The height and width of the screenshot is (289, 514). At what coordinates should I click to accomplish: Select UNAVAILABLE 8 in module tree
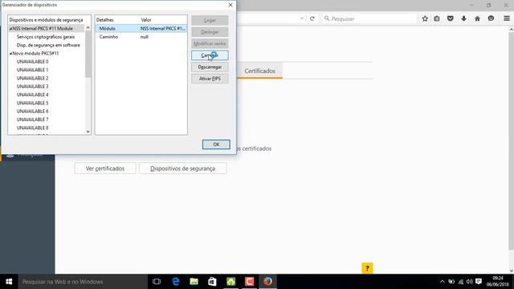pos(32,128)
